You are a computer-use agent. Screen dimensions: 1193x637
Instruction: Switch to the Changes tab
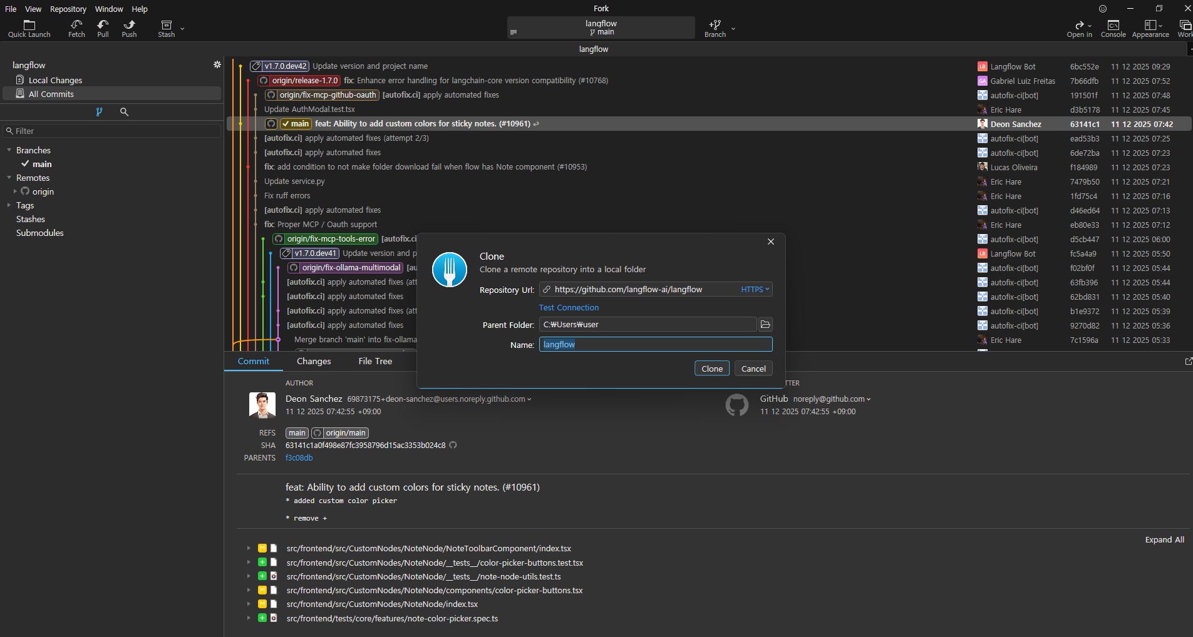tap(314, 361)
